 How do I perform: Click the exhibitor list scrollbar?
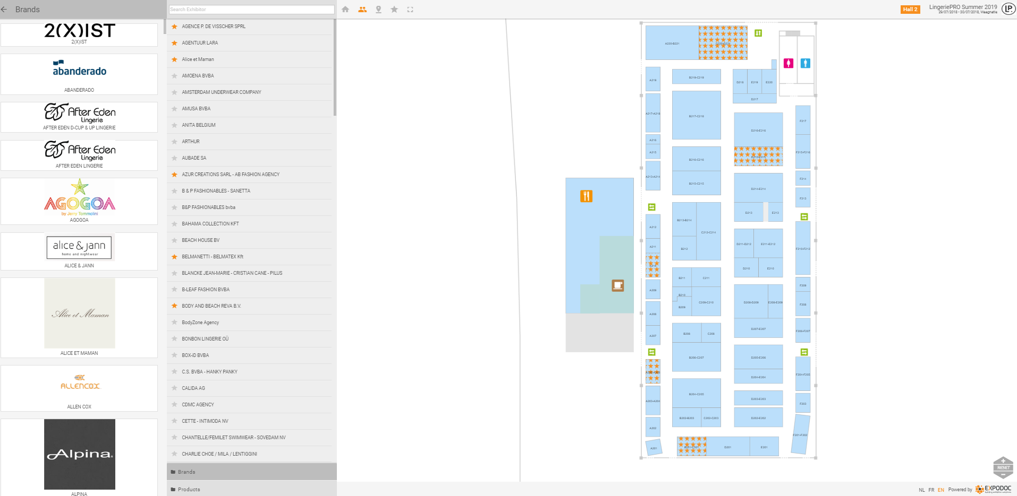coord(335,67)
